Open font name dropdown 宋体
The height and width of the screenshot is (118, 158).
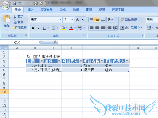(60, 20)
